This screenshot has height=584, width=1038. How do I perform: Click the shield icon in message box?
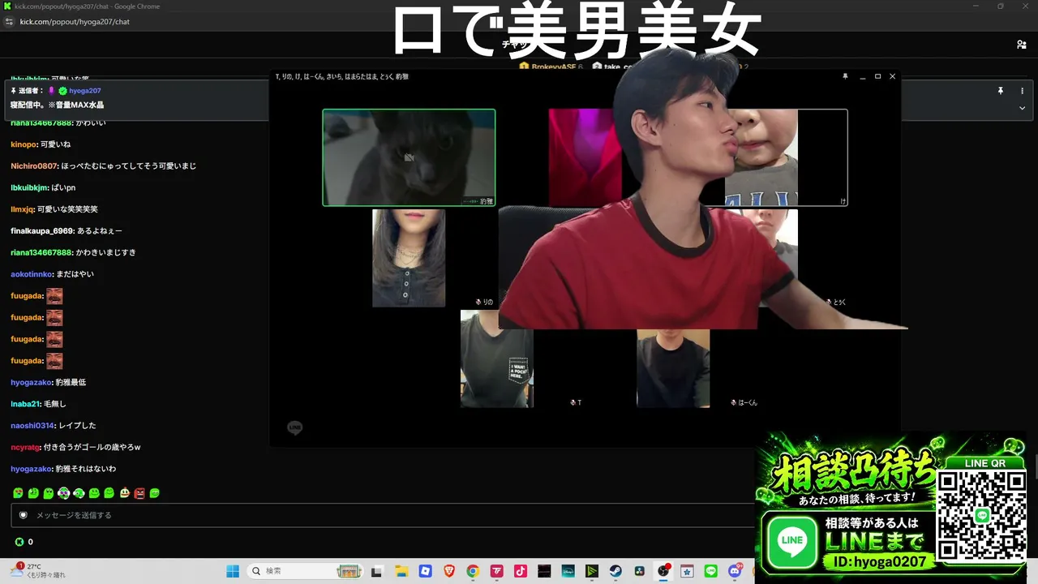pos(23,515)
